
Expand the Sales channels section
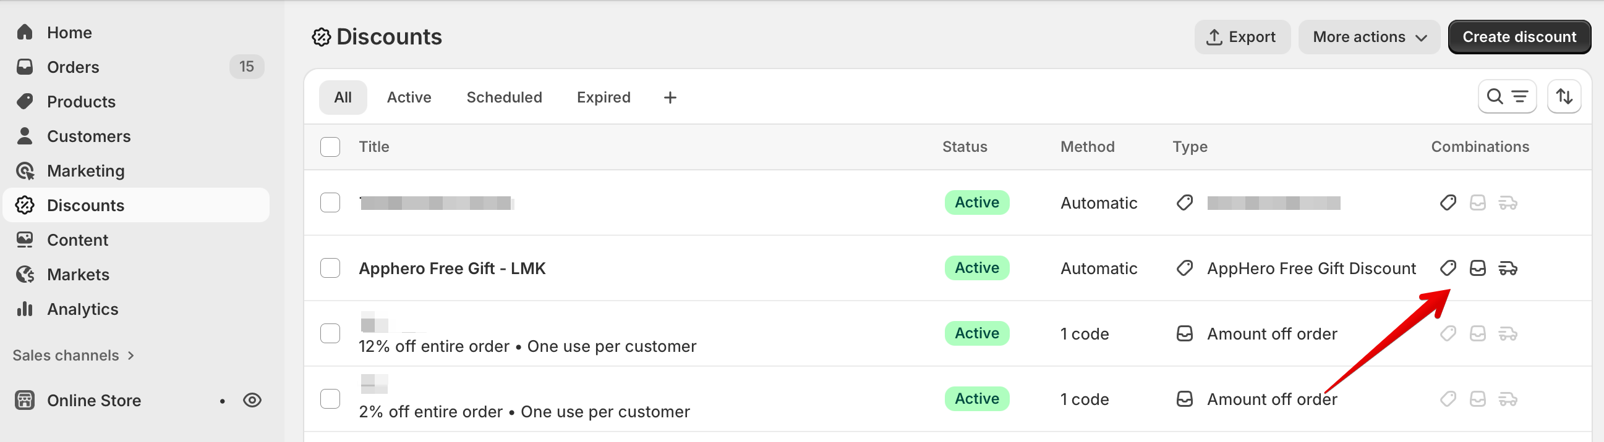pos(74,355)
